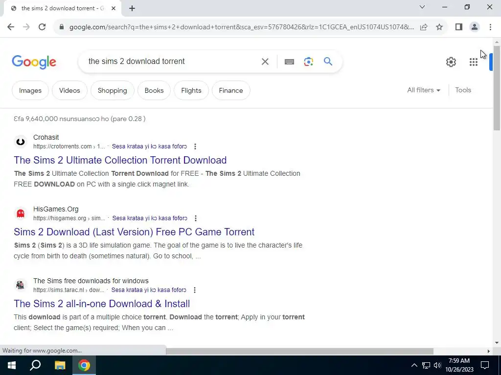
Task: Open the Chrome profile avatar
Action: (475, 27)
